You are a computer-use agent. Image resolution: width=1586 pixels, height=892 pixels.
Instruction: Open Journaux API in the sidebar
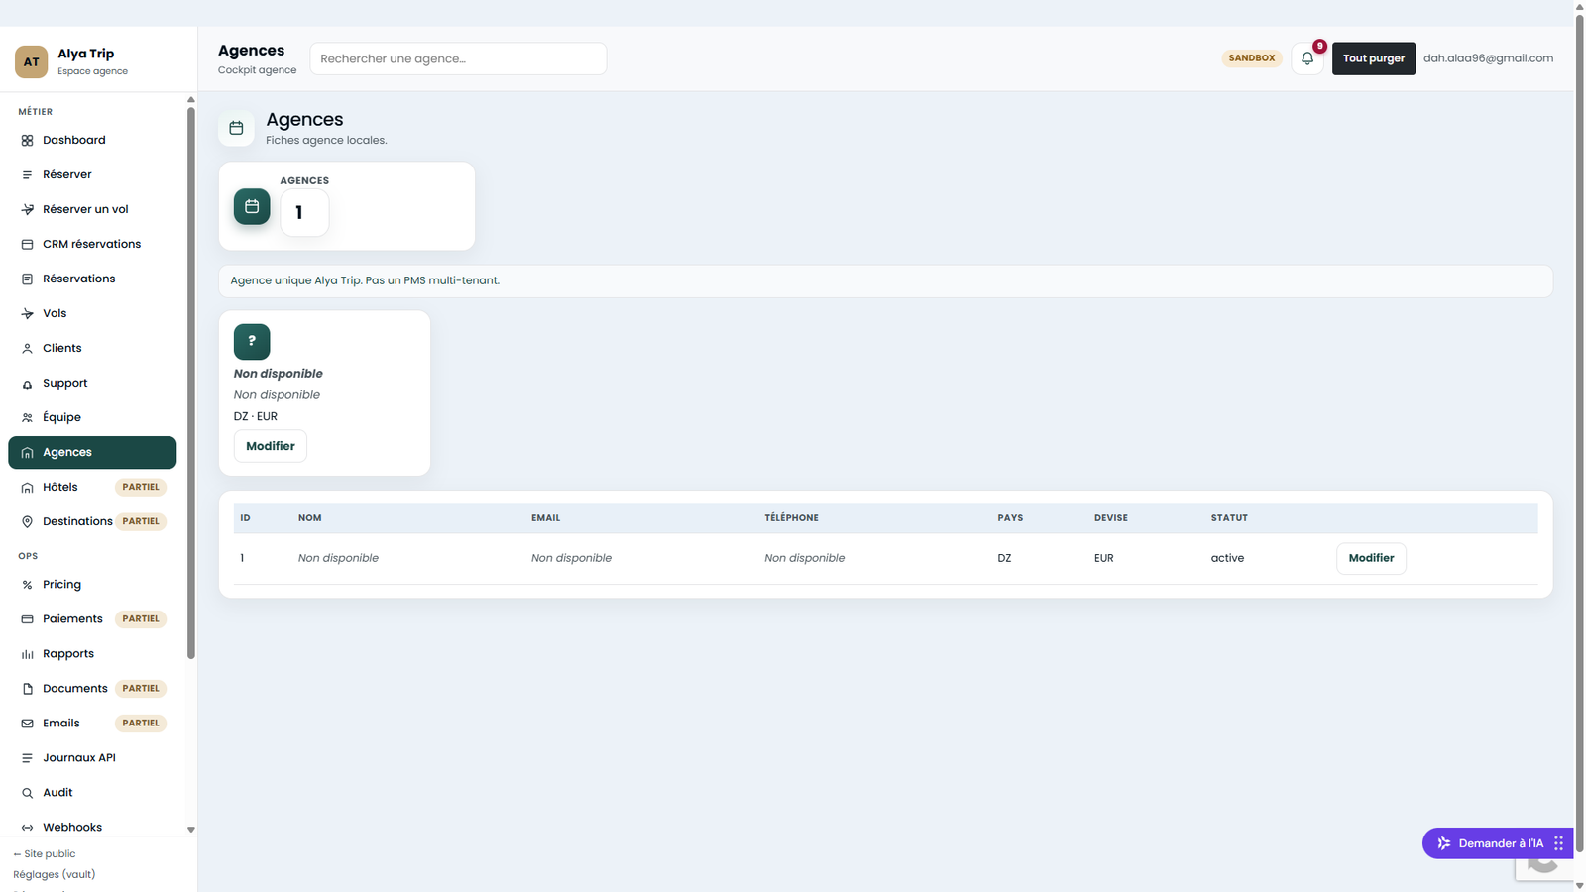tap(92, 758)
